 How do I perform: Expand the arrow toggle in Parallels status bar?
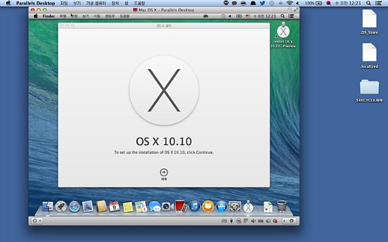click(284, 221)
